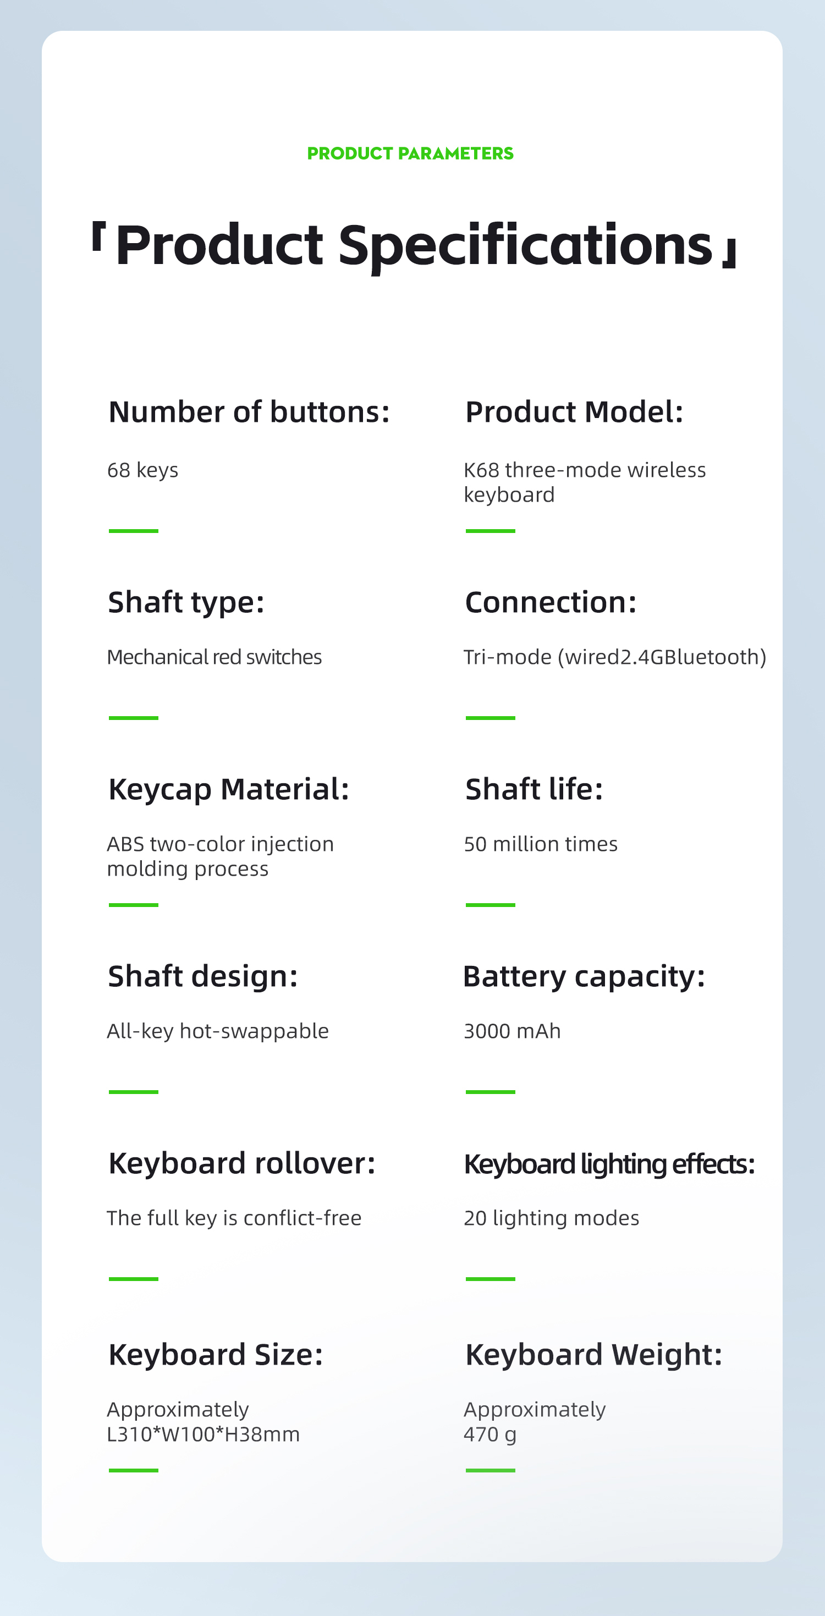Image resolution: width=825 pixels, height=1616 pixels.
Task: Click the All-key hot-swappable text
Action: click(x=217, y=1031)
